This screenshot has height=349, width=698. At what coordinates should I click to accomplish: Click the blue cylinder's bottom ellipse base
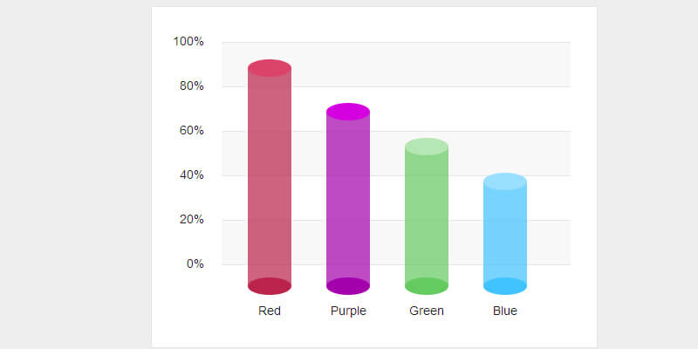tap(505, 286)
